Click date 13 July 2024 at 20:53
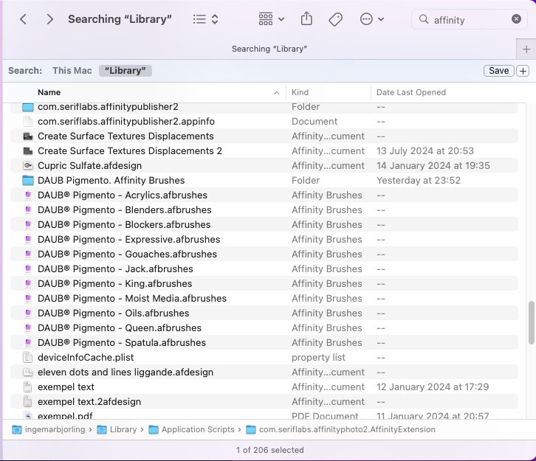Viewport: 536px width, 461px height. (425, 151)
